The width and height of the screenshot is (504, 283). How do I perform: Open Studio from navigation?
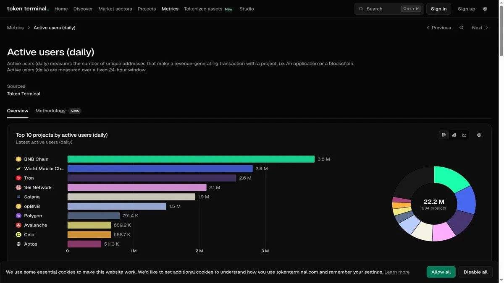point(247,9)
